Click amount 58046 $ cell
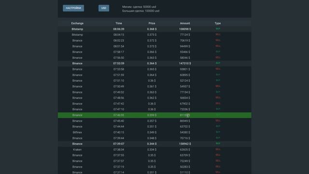Viewport: 309px width, 174px height. point(185,58)
